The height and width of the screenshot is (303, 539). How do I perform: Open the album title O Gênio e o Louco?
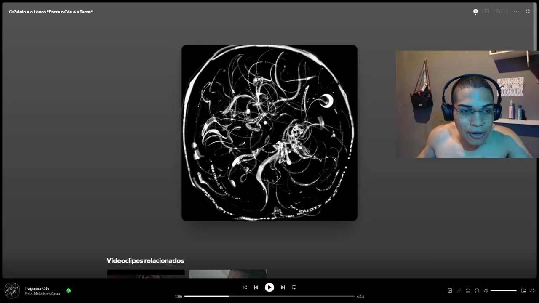click(x=51, y=12)
